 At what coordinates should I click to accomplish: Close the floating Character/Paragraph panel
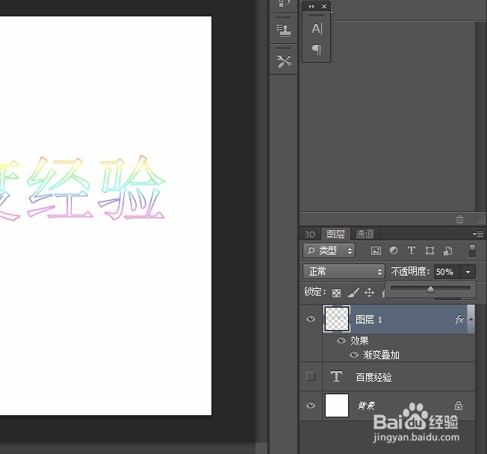click(324, 6)
